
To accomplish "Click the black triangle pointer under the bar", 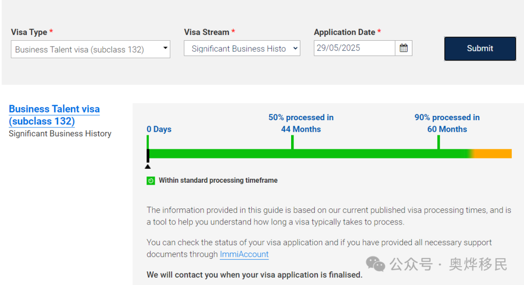I will coord(147,166).
